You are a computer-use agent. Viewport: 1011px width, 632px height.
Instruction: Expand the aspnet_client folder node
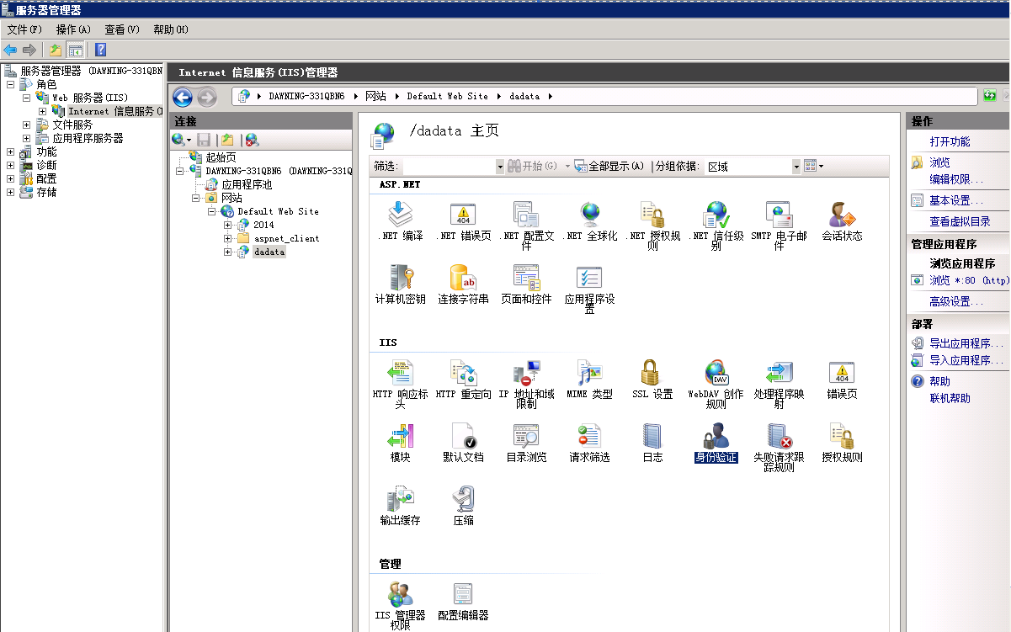(228, 238)
